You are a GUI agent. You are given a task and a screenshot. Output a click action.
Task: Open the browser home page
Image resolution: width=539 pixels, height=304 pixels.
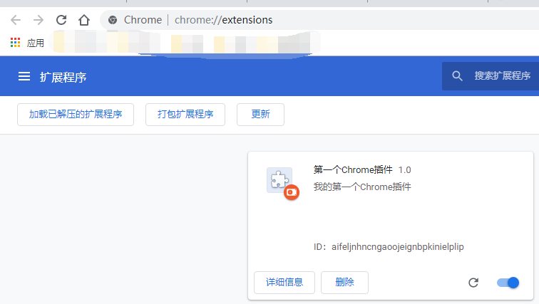click(84, 20)
